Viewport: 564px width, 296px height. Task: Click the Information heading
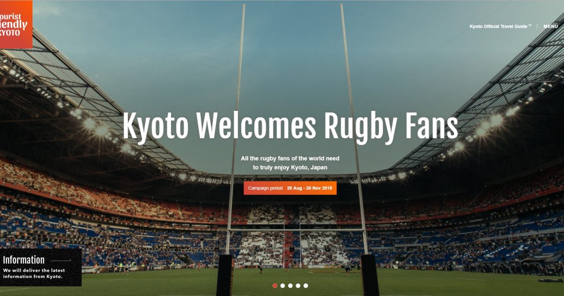(24, 260)
